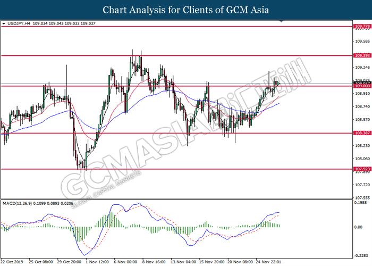Click the 24 Nov 22:01 time label

pos(268,262)
